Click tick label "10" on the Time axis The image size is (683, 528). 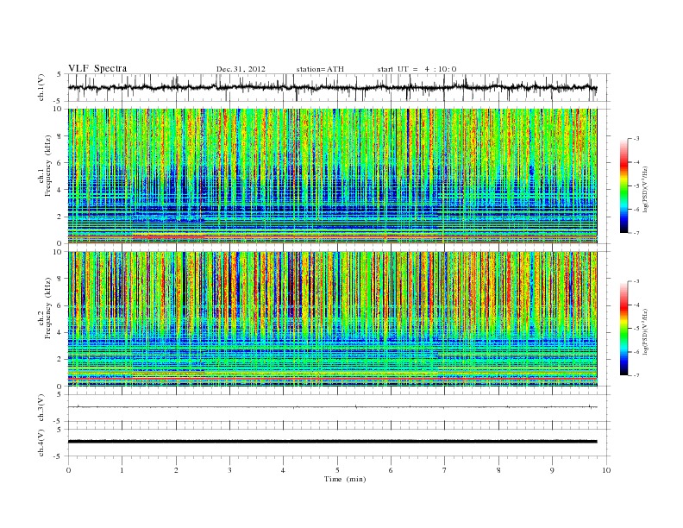pos(606,470)
